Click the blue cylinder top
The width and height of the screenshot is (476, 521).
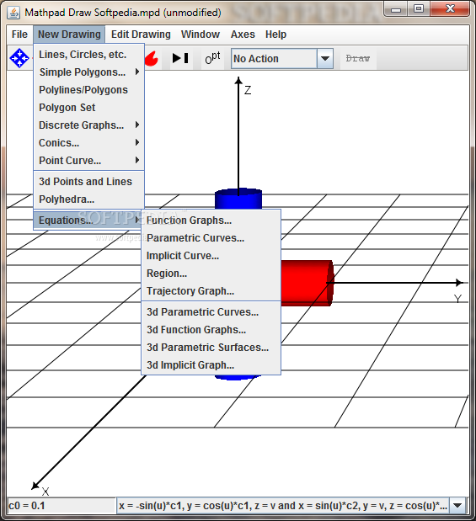(238, 198)
